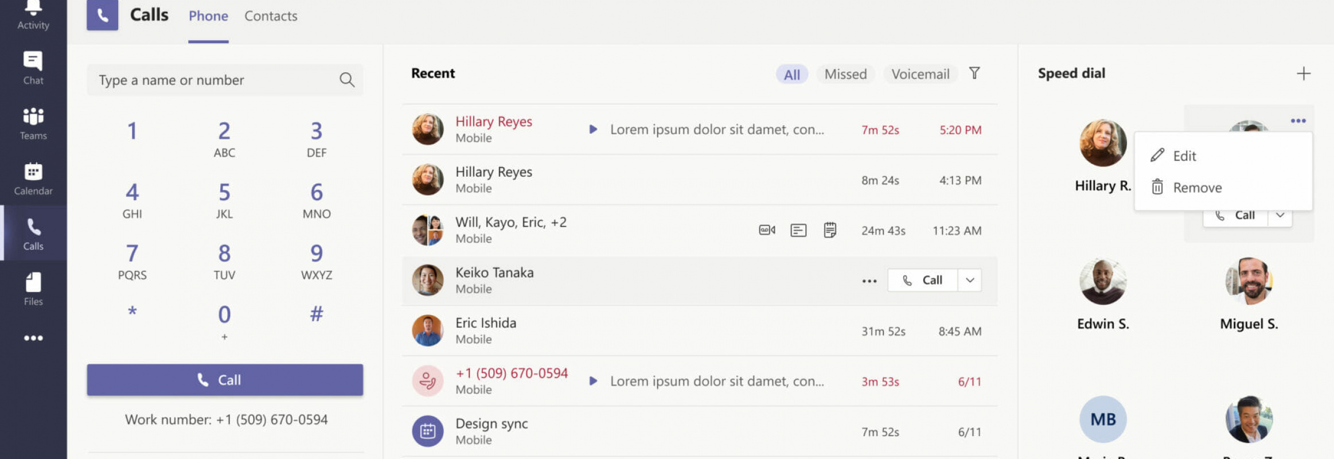Open meeting notes icon for group call
The image size is (1334, 459).
pos(829,230)
